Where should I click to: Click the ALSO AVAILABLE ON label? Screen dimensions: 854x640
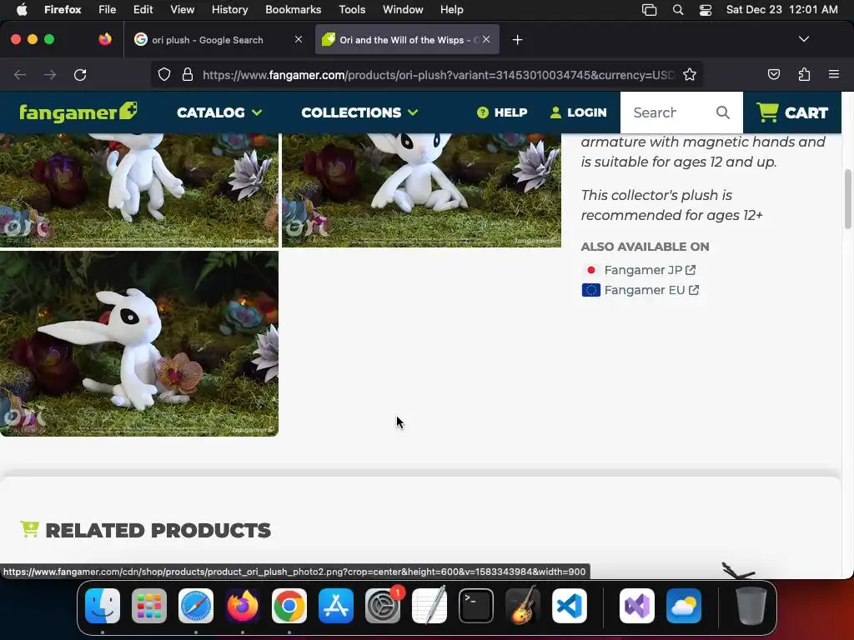click(645, 247)
